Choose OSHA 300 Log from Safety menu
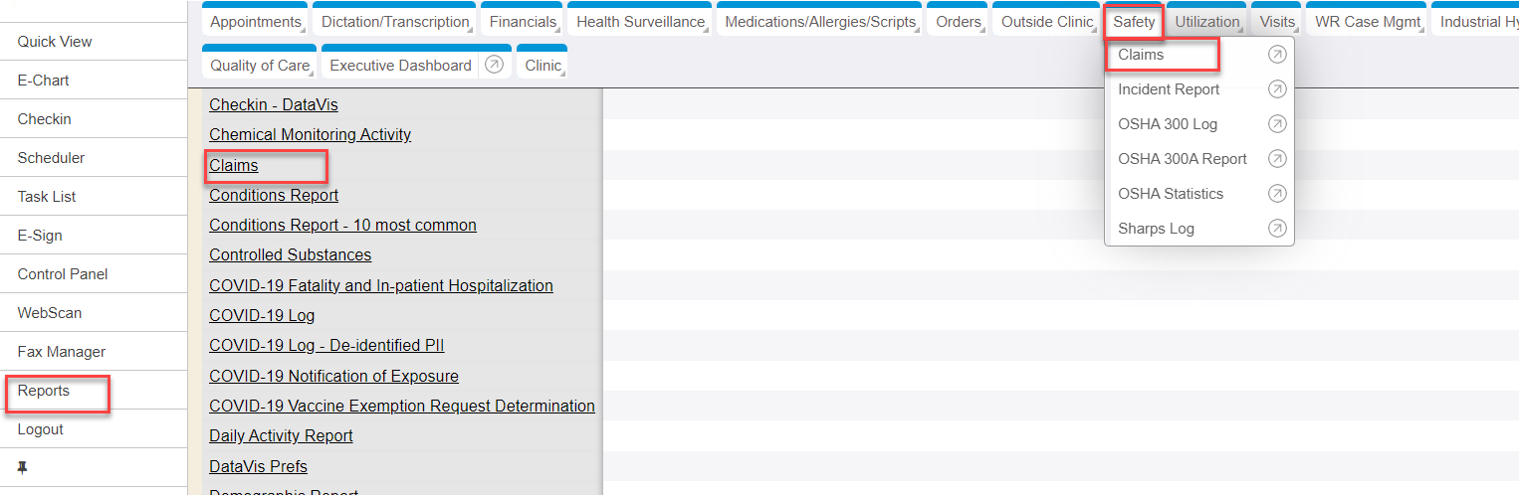The image size is (1519, 495). (x=1168, y=124)
